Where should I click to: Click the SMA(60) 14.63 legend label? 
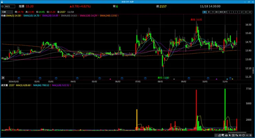69,15
